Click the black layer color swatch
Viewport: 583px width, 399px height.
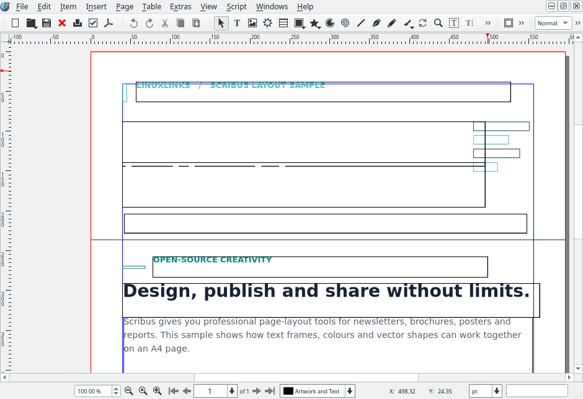click(288, 391)
